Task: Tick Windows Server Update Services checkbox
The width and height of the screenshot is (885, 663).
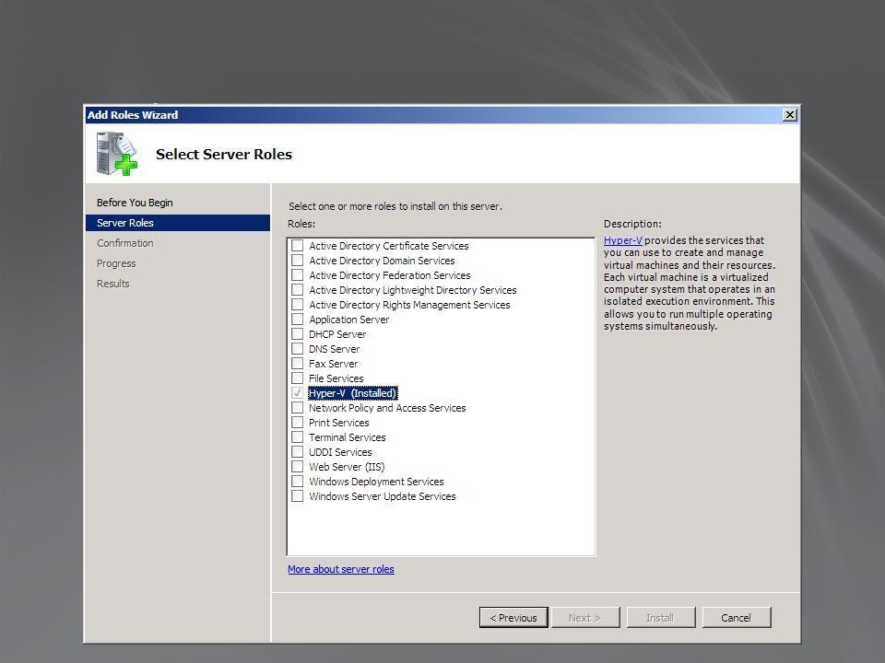Action: point(298,496)
